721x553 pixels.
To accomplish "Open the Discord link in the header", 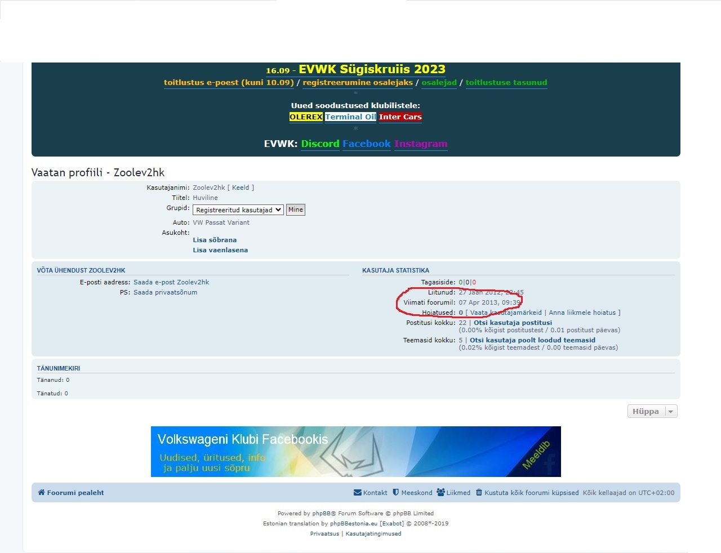I will [x=320, y=144].
